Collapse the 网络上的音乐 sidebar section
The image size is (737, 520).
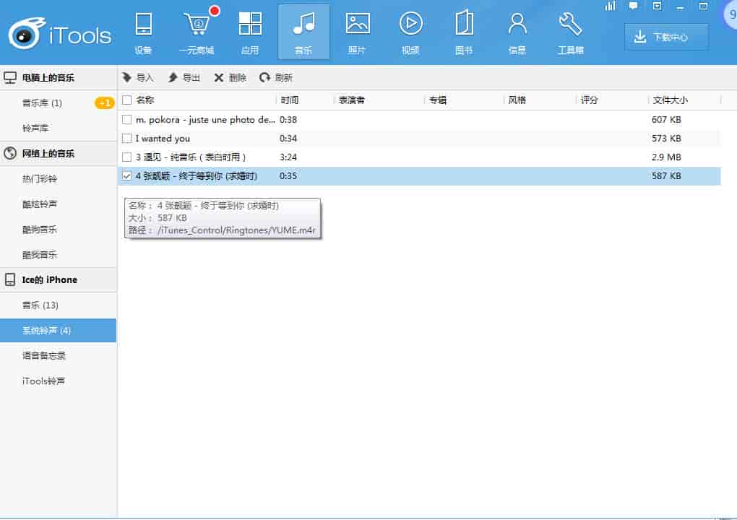coord(59,154)
